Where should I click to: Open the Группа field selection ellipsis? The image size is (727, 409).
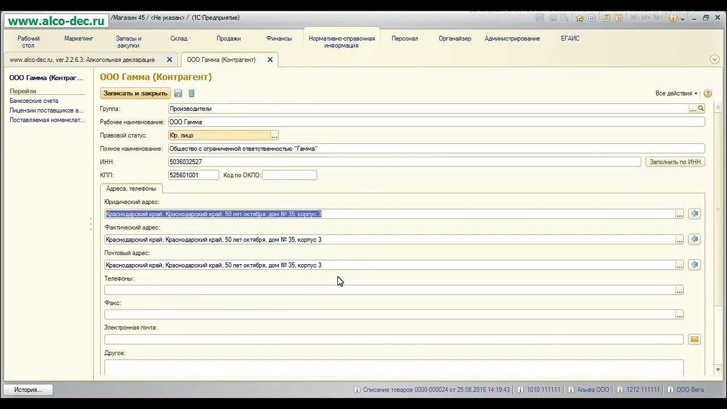tap(692, 108)
